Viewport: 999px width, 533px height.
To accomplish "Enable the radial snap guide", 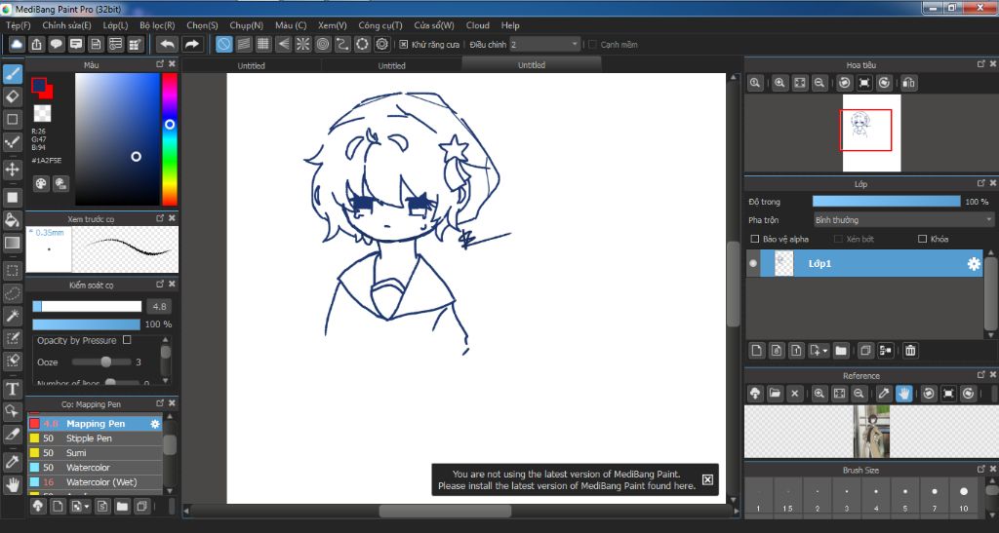I will [302, 44].
